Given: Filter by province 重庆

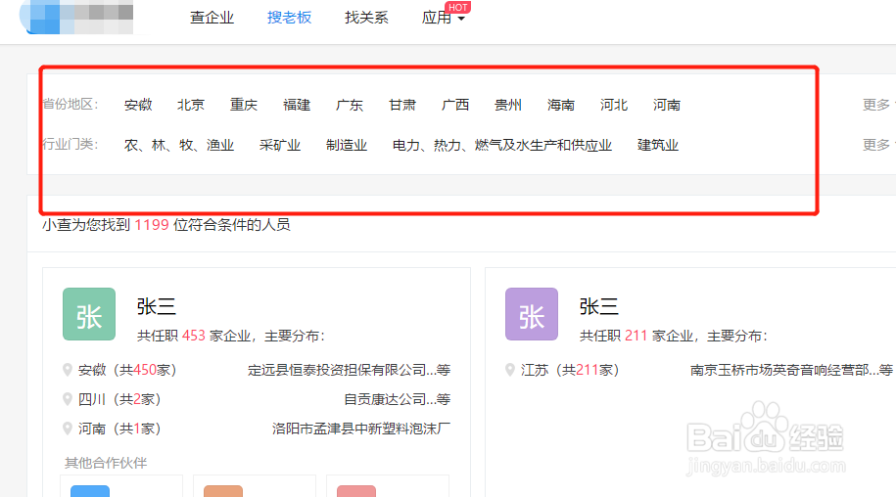Looking at the screenshot, I should [x=244, y=105].
